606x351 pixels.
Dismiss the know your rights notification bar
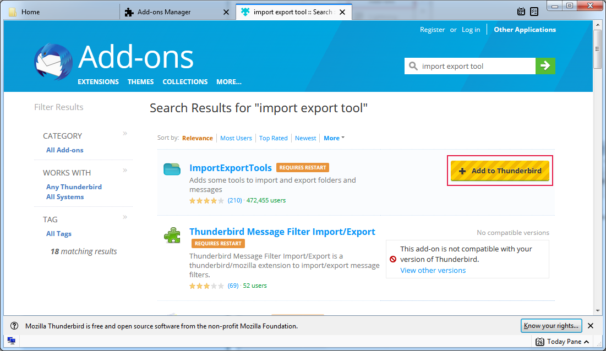click(x=591, y=326)
